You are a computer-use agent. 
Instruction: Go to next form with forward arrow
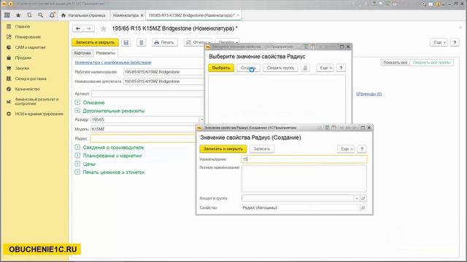[x=89, y=28]
